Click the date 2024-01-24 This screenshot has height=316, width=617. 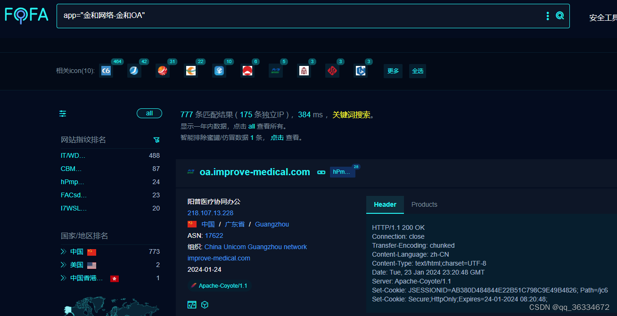pyautogui.click(x=204, y=269)
